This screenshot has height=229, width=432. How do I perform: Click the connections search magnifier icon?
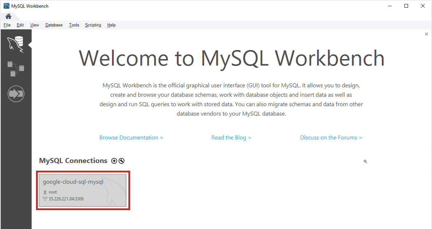(365, 162)
